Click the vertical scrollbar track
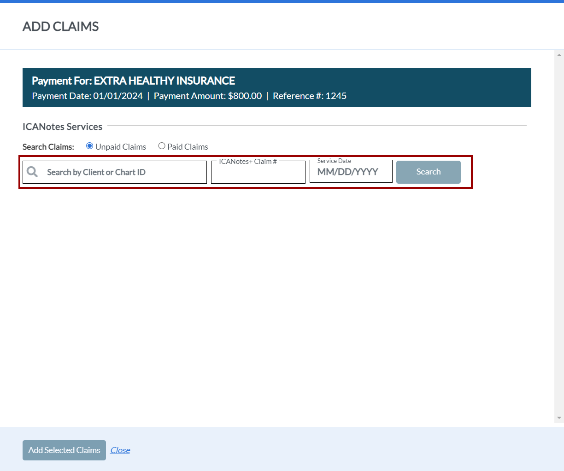This screenshot has width=564, height=471. coord(559,230)
